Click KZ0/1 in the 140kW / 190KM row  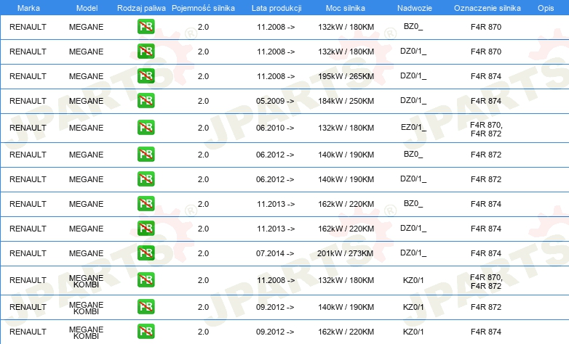[413, 307]
